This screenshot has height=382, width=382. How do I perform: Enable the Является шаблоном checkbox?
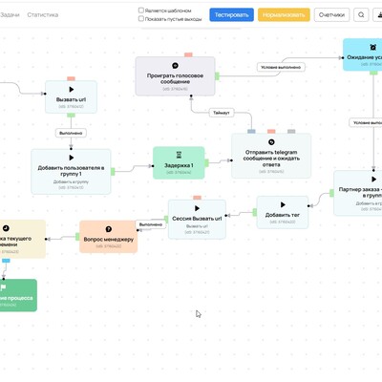tap(141, 11)
